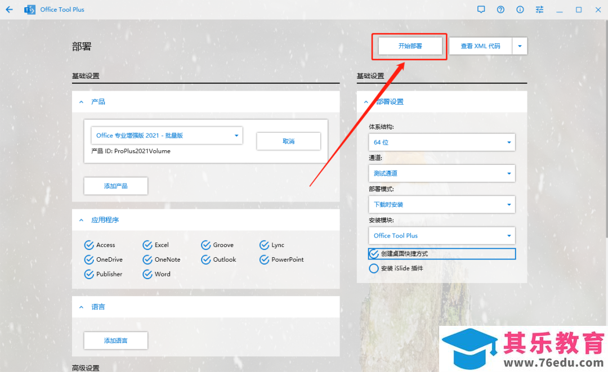This screenshot has width=608, height=372.
Task: Open the settings sliders icon
Action: tap(539, 10)
